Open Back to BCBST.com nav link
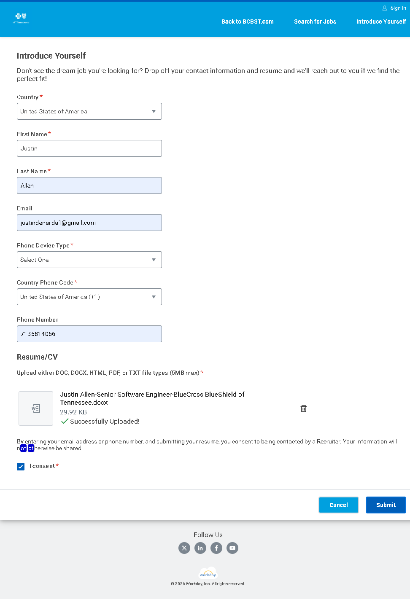The height and width of the screenshot is (599, 410). (248, 21)
